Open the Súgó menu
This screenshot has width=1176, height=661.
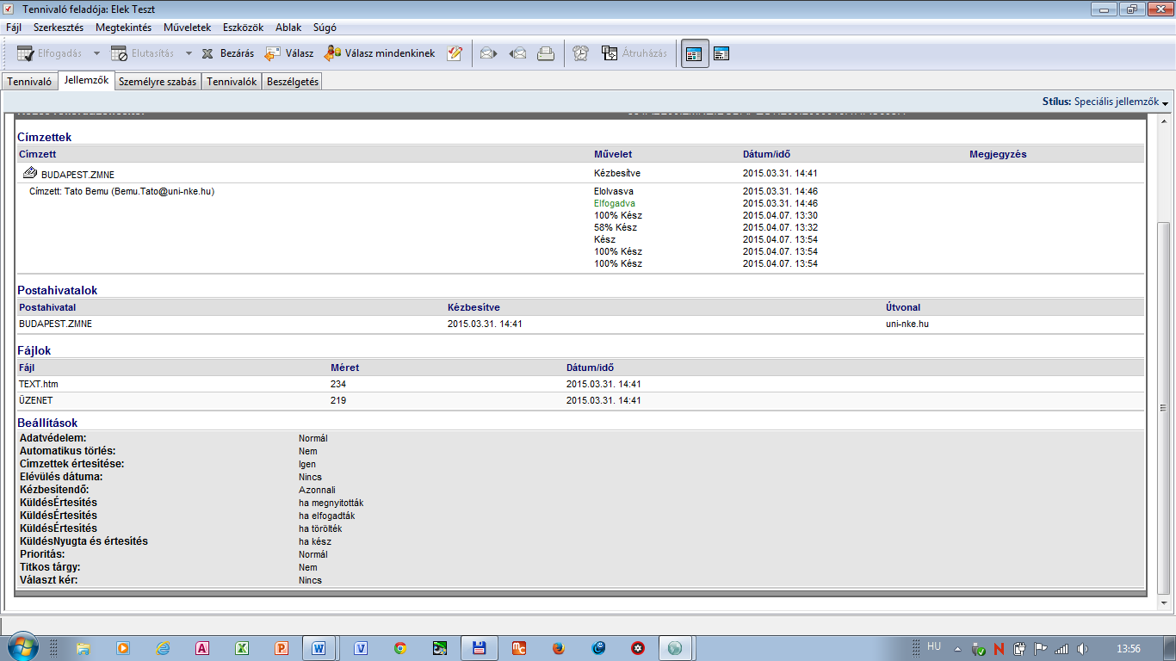(x=323, y=28)
